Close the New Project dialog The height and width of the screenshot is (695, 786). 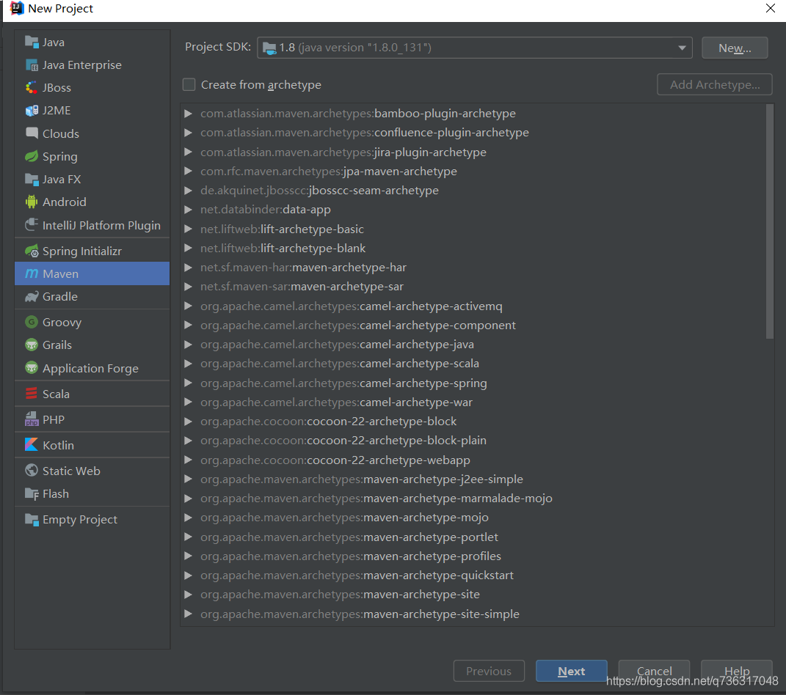pos(771,9)
